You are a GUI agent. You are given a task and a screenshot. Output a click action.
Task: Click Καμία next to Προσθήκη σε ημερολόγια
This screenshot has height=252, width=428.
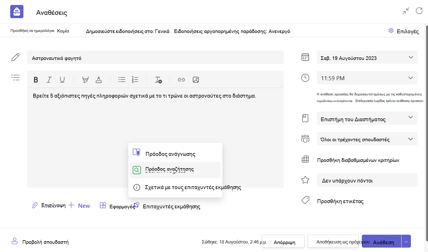click(63, 31)
